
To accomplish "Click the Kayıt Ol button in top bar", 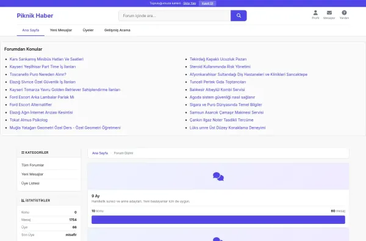I will pos(207,3).
